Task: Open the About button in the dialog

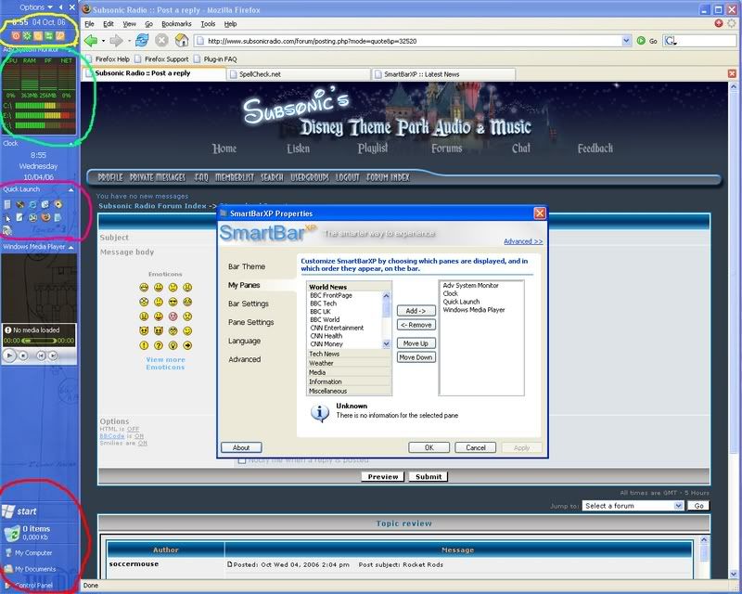Action: (x=241, y=447)
